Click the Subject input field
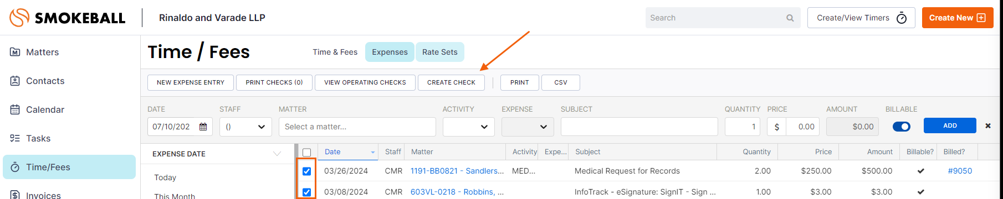Screen dimensions: 1003x199 point(639,127)
